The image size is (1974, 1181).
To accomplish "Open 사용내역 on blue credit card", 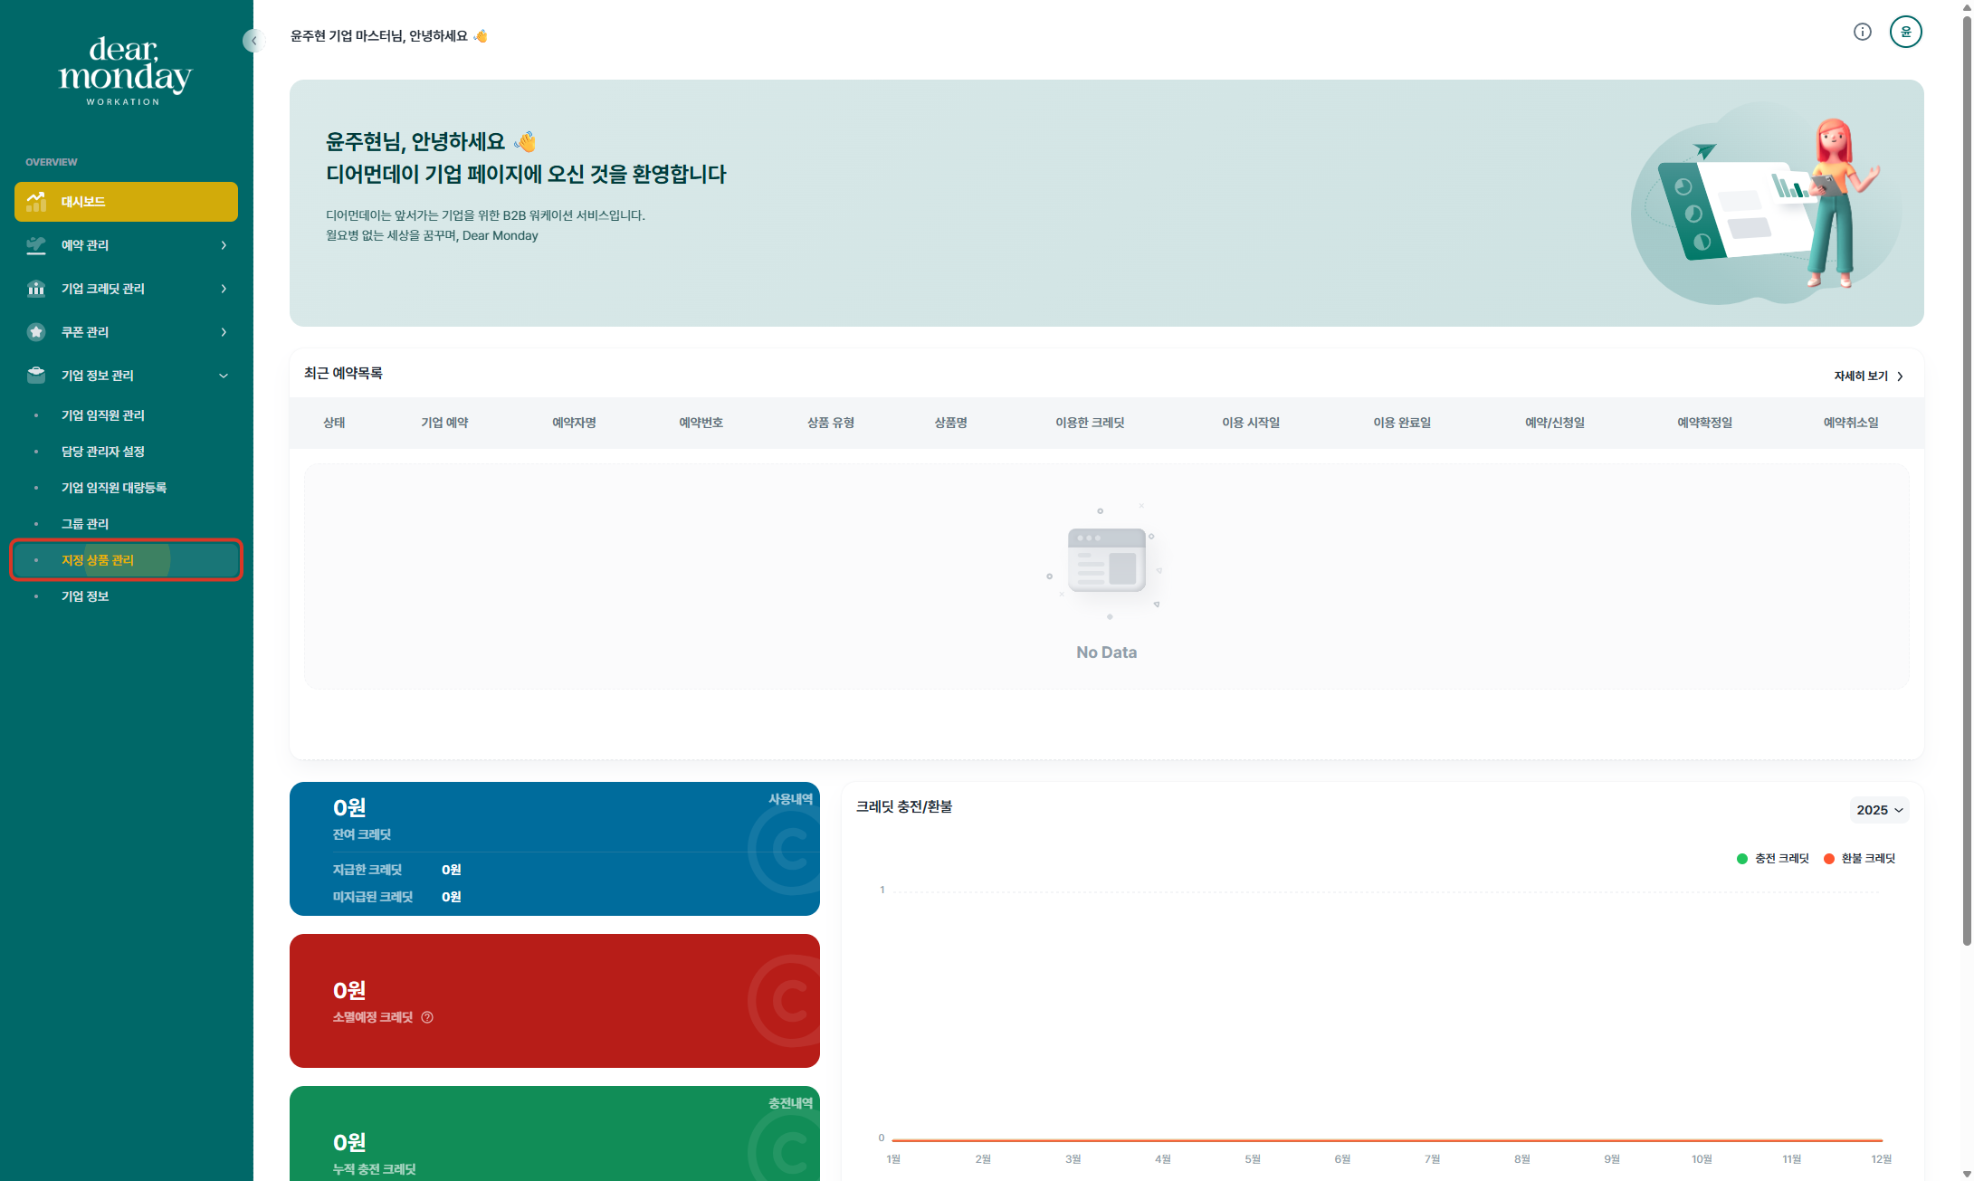I will [x=790, y=799].
